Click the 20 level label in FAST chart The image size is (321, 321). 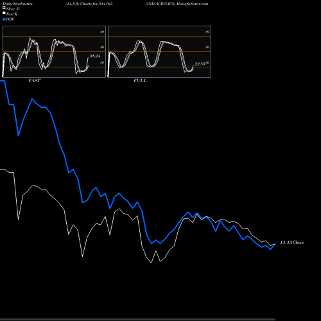point(102,62)
